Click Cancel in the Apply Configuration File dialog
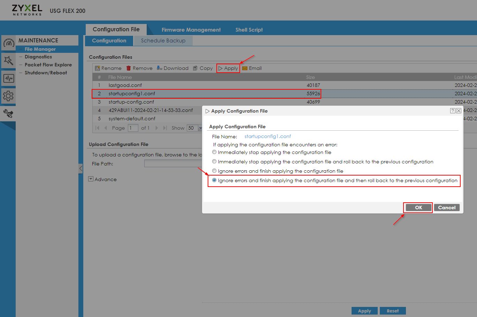The image size is (477, 317). [x=447, y=208]
